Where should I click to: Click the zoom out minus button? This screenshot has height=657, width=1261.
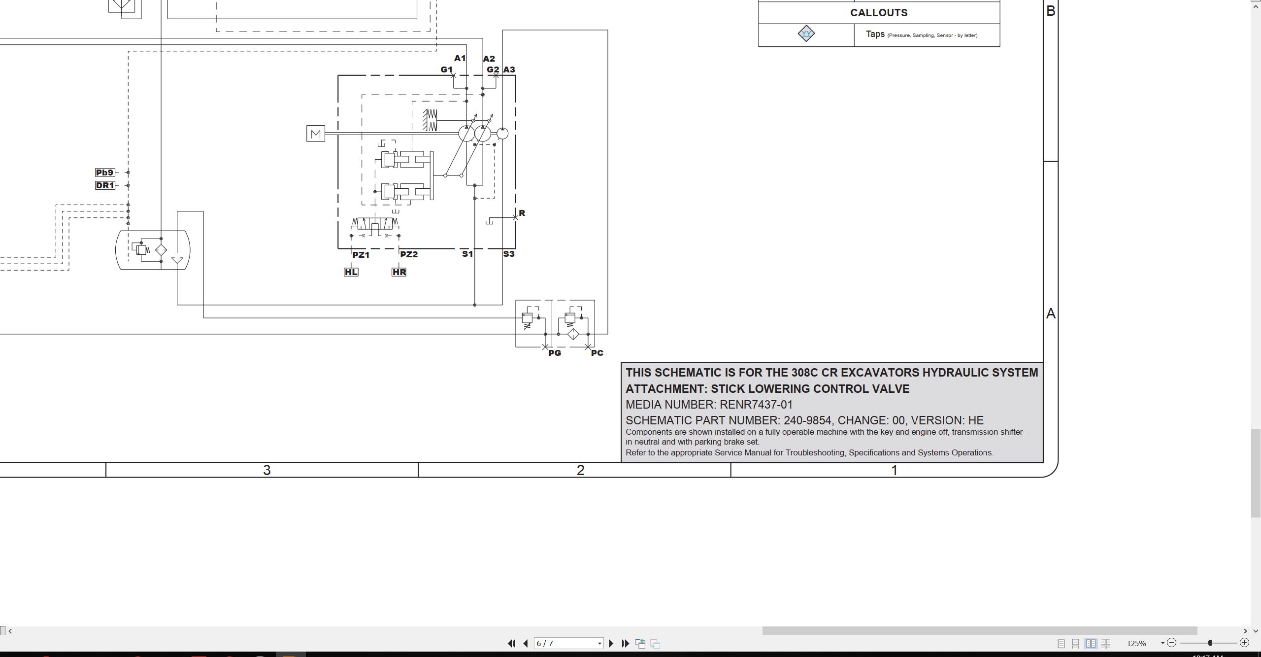coord(1172,643)
